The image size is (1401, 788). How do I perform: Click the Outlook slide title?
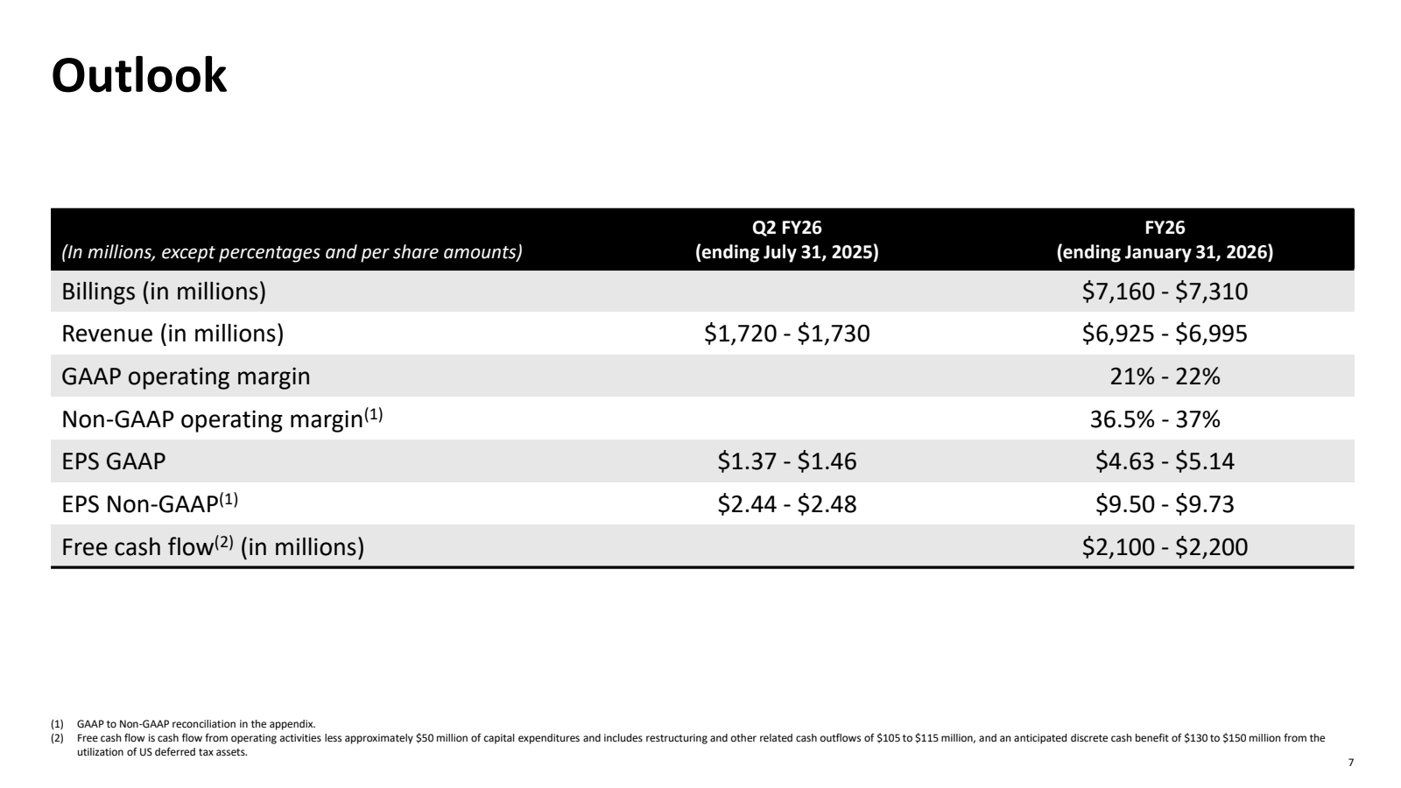pos(139,75)
